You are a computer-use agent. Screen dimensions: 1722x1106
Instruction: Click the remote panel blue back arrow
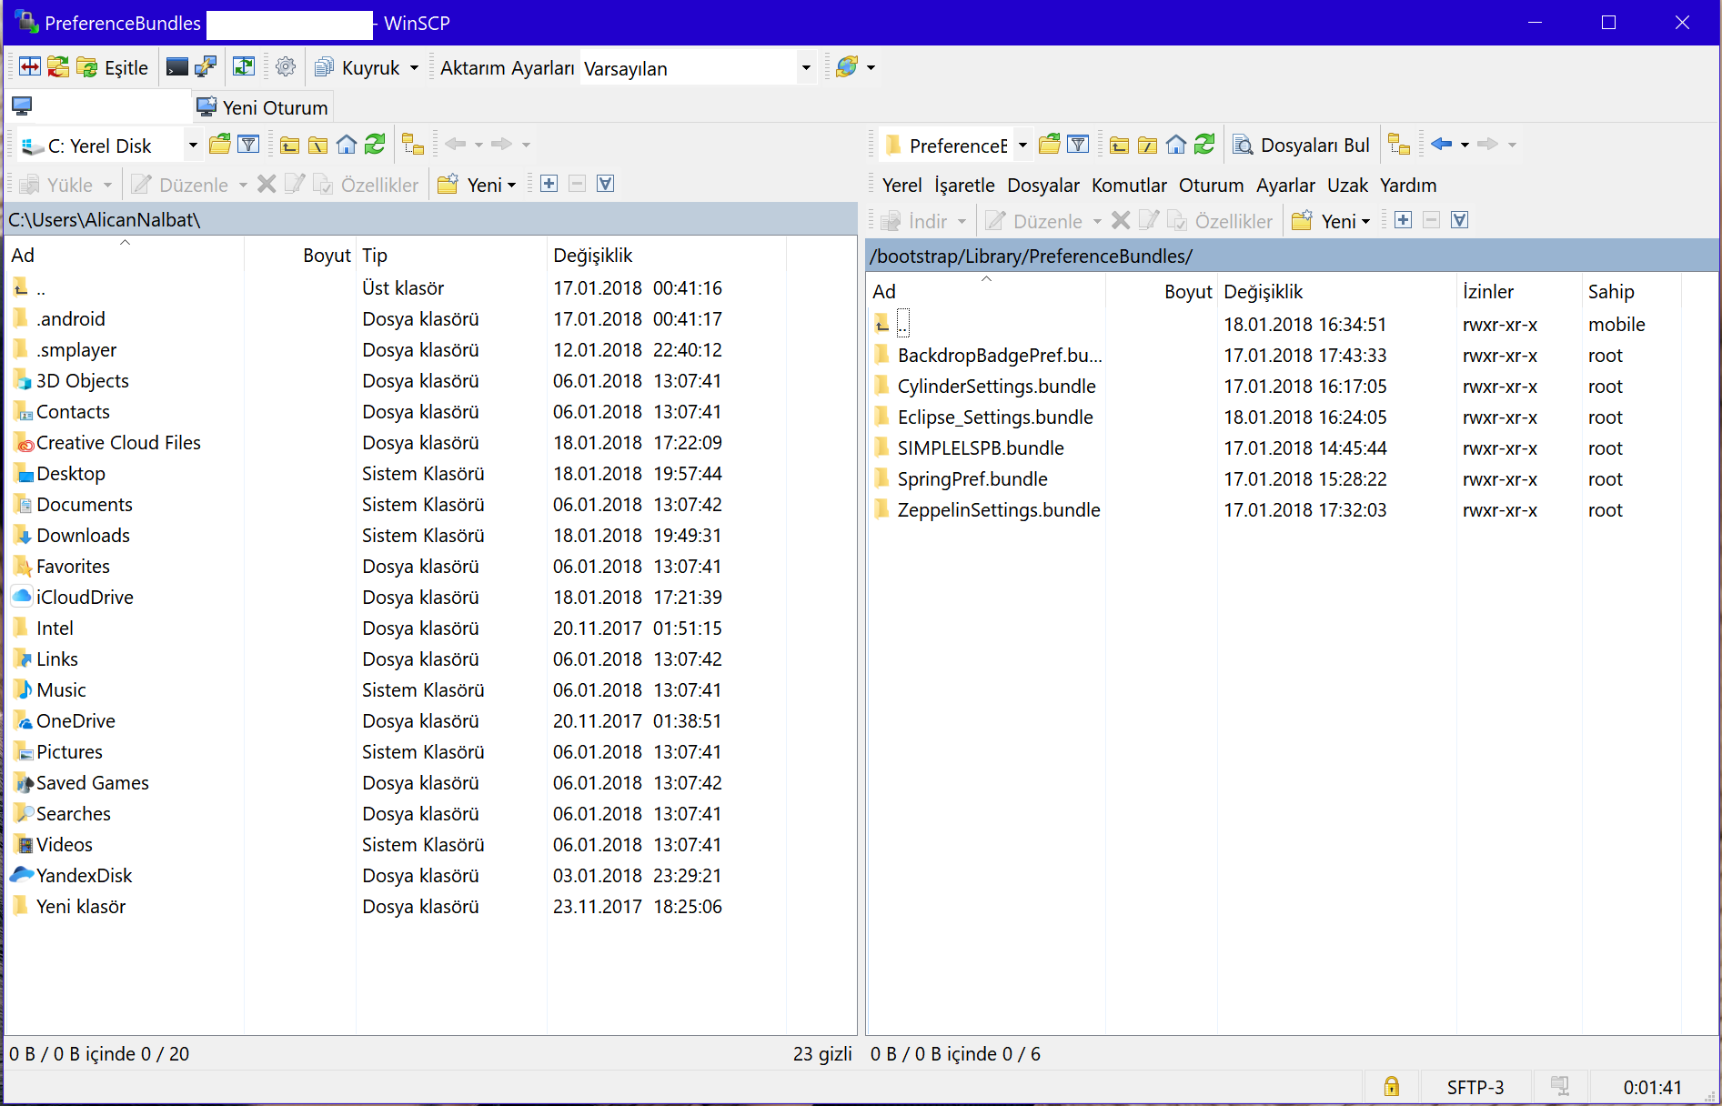click(x=1441, y=145)
